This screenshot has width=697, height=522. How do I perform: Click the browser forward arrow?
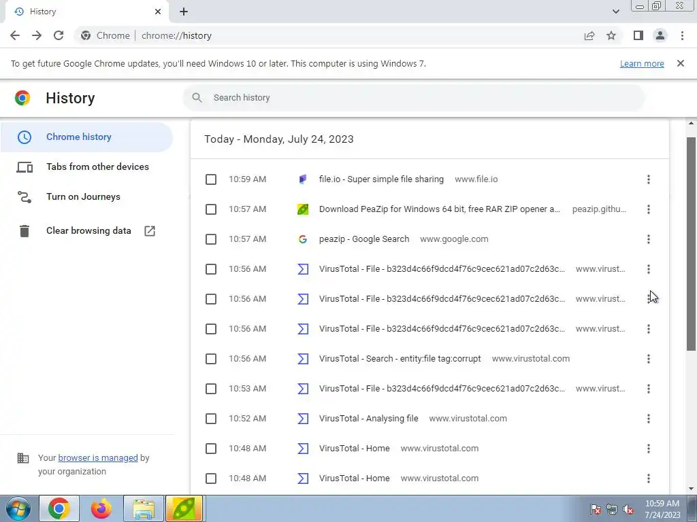(x=37, y=35)
